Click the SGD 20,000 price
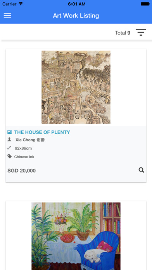Screen dimensions: 152x270 pyautogui.click(x=21, y=171)
